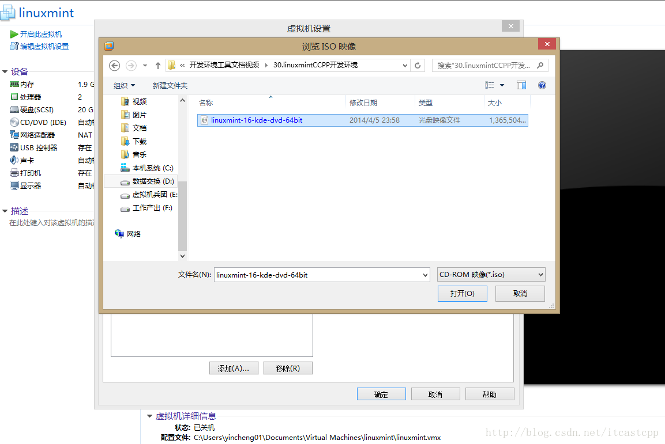
Task: Select the 声卡 device row
Action: tap(51, 161)
